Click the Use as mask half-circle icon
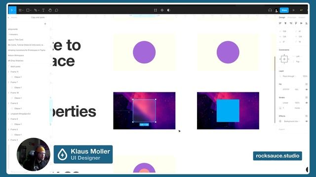 tap(169, 10)
